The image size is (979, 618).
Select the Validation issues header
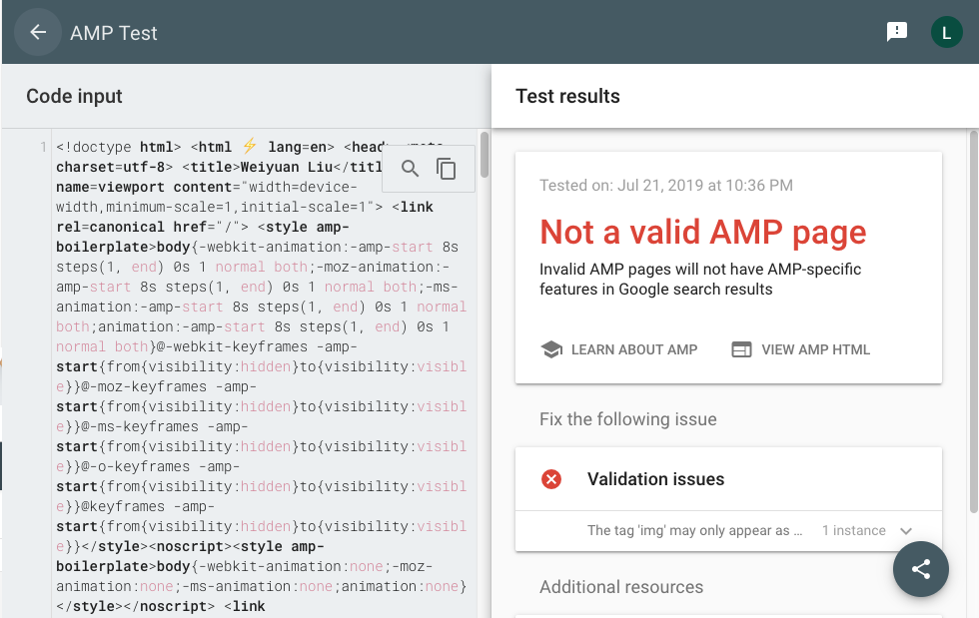(655, 479)
